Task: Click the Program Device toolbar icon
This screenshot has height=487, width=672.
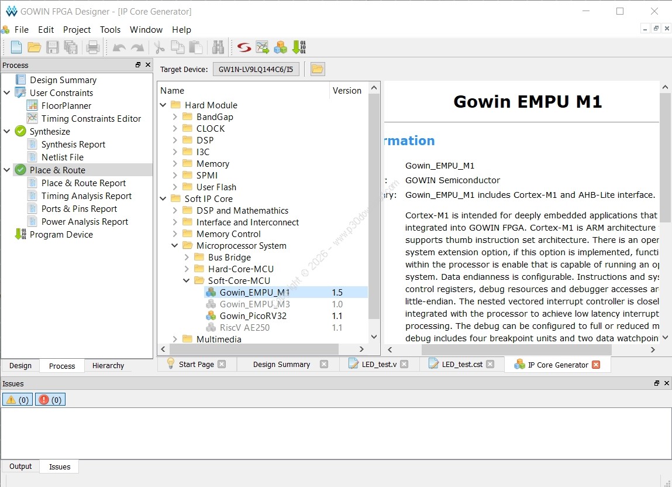Action: pyautogui.click(x=299, y=47)
